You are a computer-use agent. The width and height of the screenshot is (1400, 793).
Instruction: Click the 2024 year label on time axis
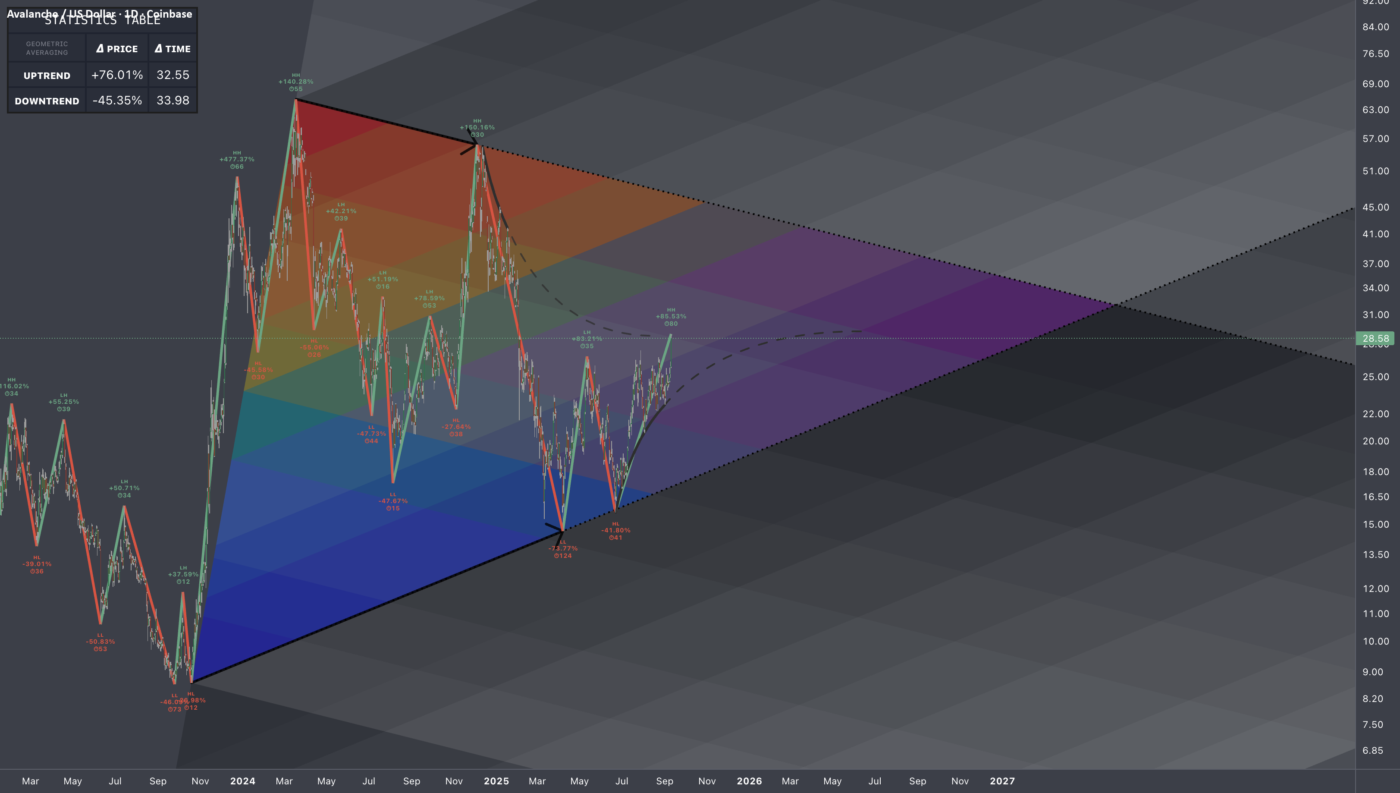pyautogui.click(x=243, y=781)
